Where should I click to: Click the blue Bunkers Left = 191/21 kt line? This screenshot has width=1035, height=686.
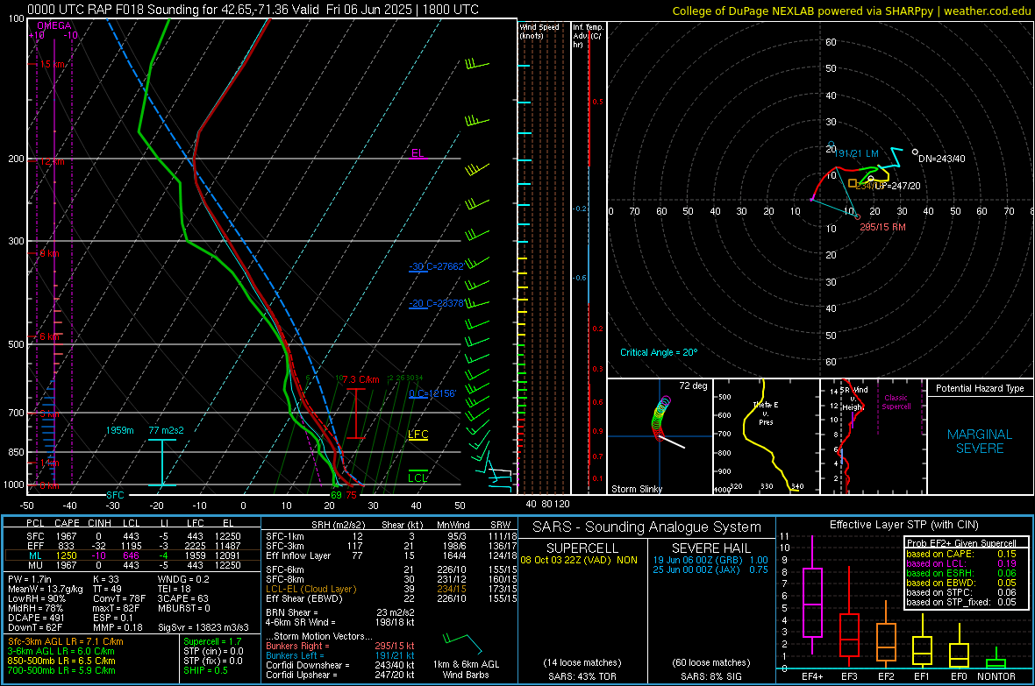coord(340,655)
